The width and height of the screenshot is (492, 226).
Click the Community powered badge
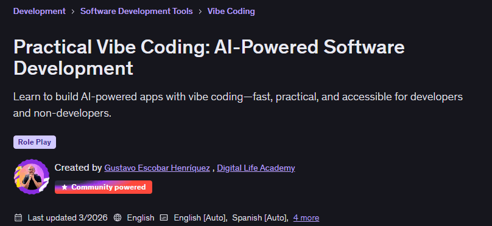(x=104, y=187)
